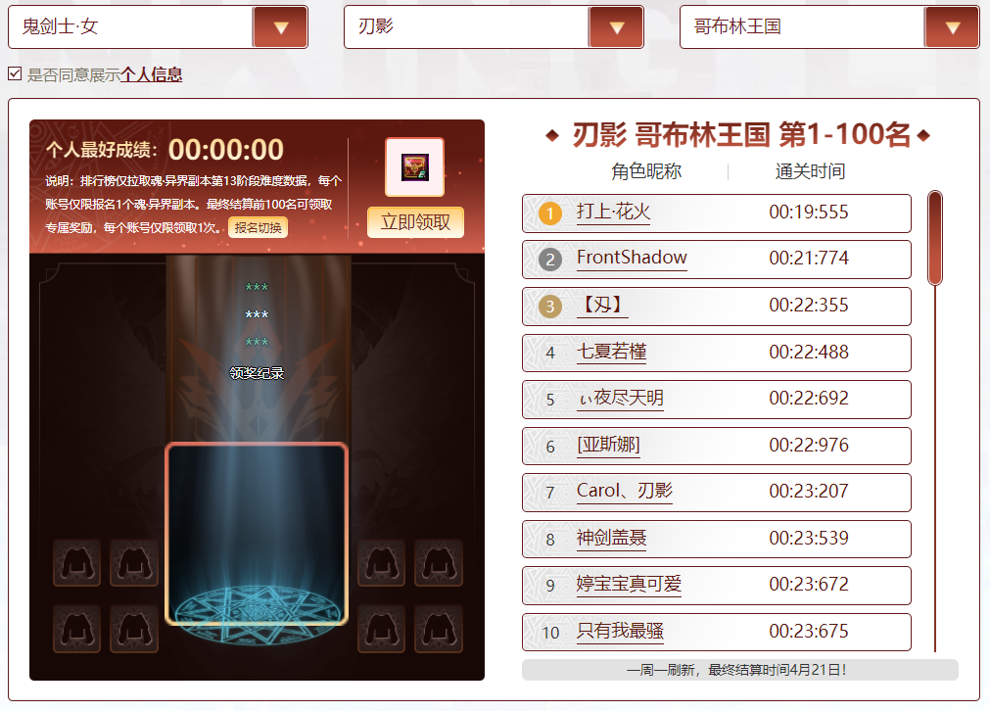Click the 报名切换 switch button
This screenshot has height=711, width=990.
[x=258, y=228]
